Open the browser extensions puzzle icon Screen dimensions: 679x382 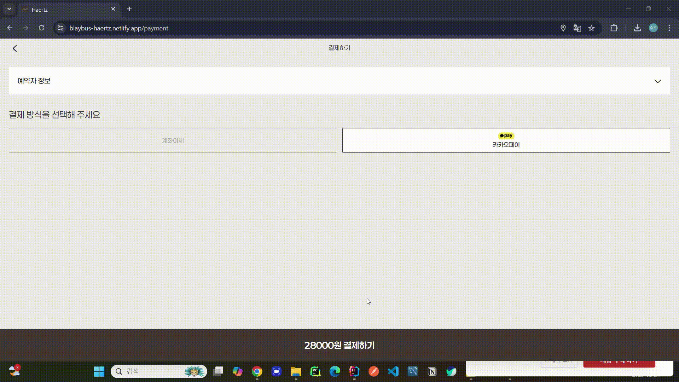(x=614, y=28)
